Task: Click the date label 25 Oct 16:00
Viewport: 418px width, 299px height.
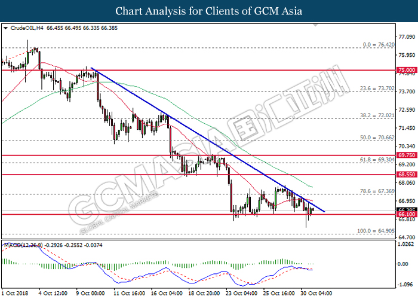Action: 279,293
